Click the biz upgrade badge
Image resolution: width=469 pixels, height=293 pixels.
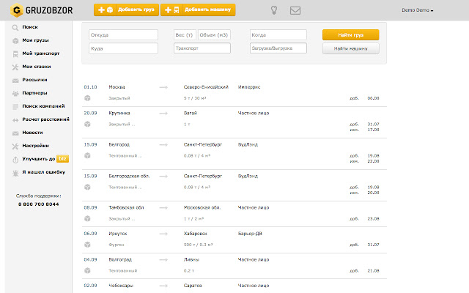pyautogui.click(x=62, y=159)
